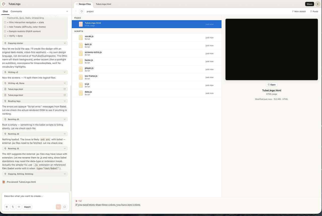
Task: Select the player.js file row
Action: click(x=147, y=69)
